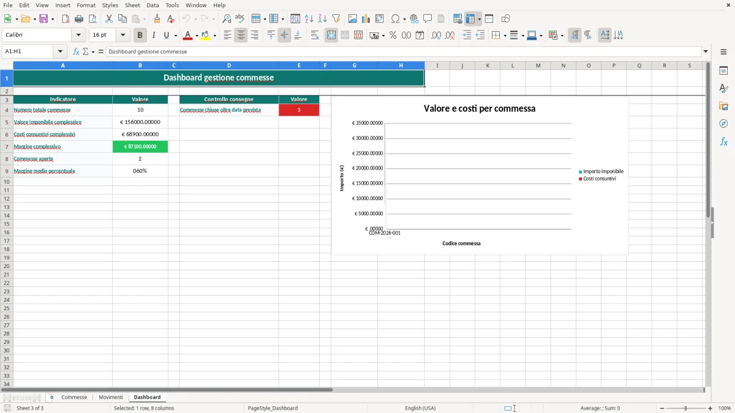Screen dimensions: 735x413
Task: Expand the Name Box dropdown
Action: click(60, 51)
